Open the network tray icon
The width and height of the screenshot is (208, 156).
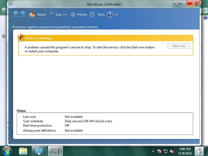pyautogui.click(x=166, y=151)
